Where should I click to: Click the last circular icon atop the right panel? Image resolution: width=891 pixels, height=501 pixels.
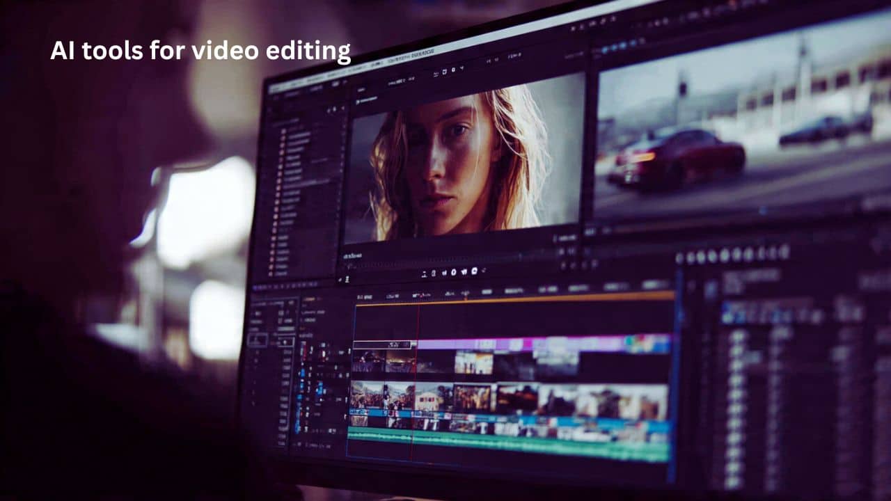click(x=784, y=251)
